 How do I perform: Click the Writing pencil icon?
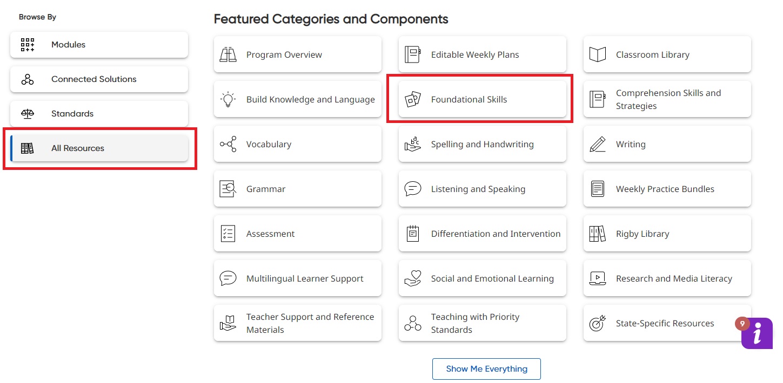coord(597,144)
